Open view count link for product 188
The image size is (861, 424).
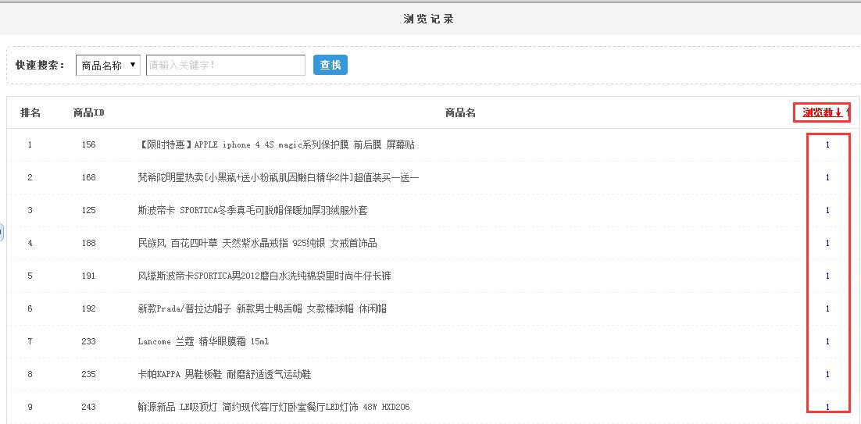pos(827,243)
